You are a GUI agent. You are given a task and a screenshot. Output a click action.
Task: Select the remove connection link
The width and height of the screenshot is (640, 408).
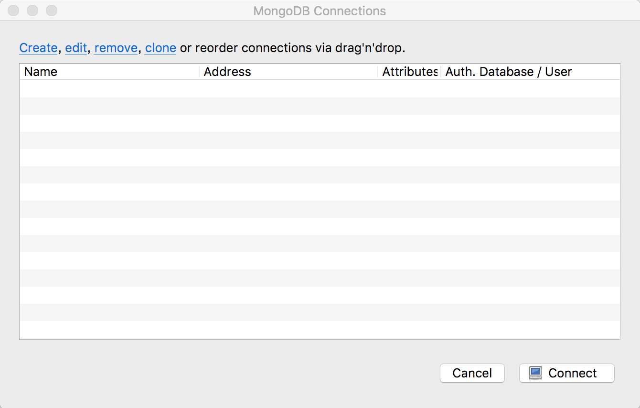click(x=116, y=48)
